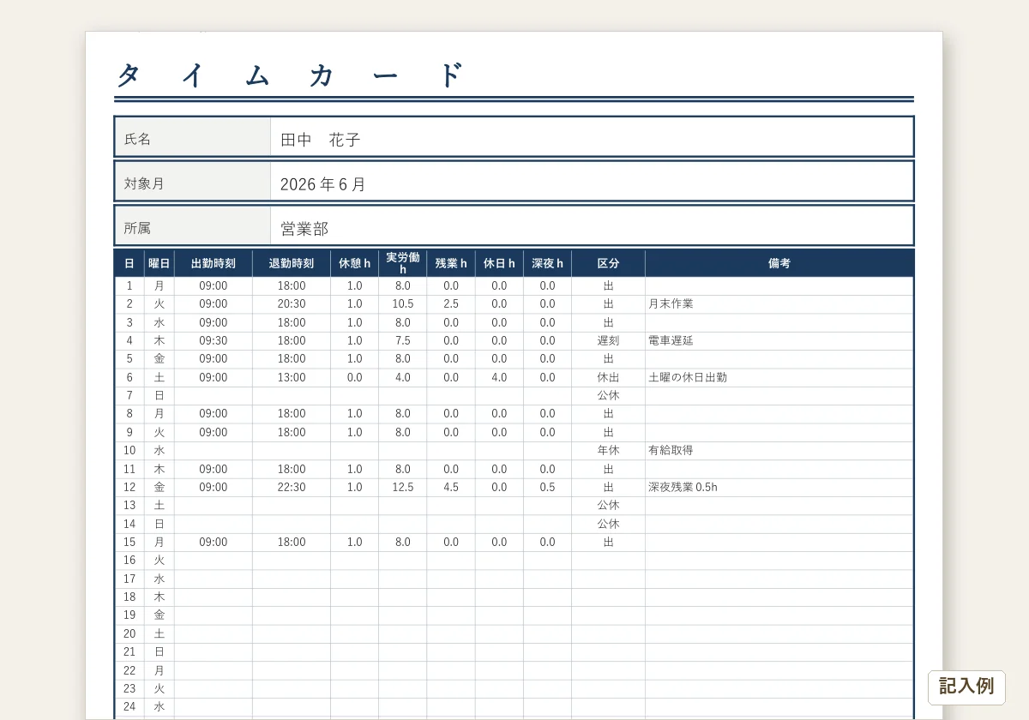Image resolution: width=1029 pixels, height=720 pixels.
Task: Click the 休憩h column header
Action: pyautogui.click(x=355, y=263)
